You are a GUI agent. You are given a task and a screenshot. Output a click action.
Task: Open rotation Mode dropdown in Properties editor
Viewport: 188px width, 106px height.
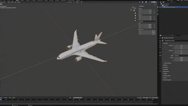[x=181, y=56]
